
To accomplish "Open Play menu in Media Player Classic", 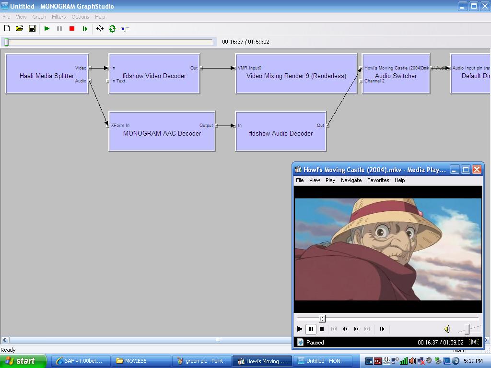I will pyautogui.click(x=330, y=180).
